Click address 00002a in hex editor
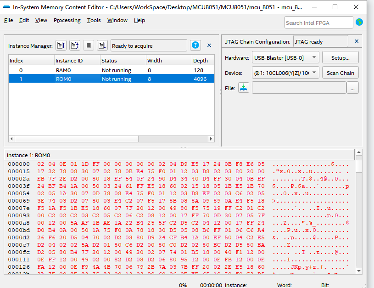The width and height of the screenshot is (374, 288). 19,179
